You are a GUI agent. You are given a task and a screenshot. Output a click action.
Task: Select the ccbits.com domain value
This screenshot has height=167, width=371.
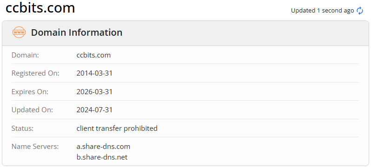tap(93, 55)
